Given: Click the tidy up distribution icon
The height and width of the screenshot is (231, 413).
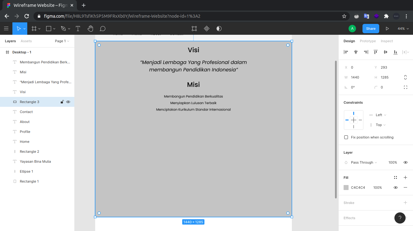Looking at the screenshot, I should point(405,52).
